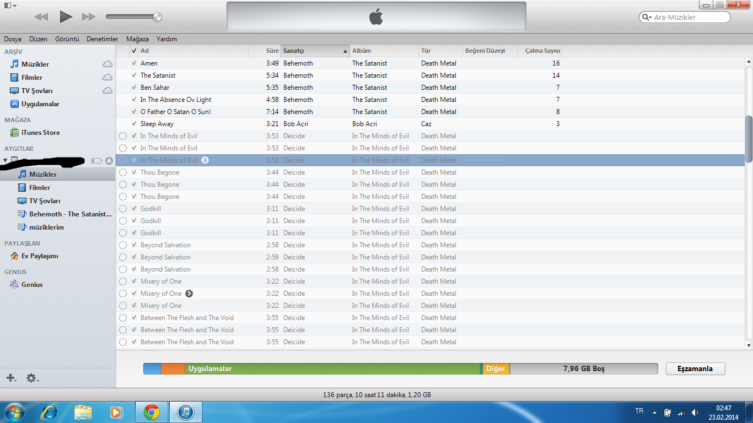Uncheck the Amen track checkbox
Image resolution: width=753 pixels, height=423 pixels.
134,63
